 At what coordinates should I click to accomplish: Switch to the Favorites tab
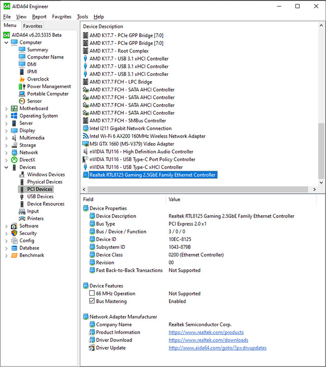pos(33,26)
